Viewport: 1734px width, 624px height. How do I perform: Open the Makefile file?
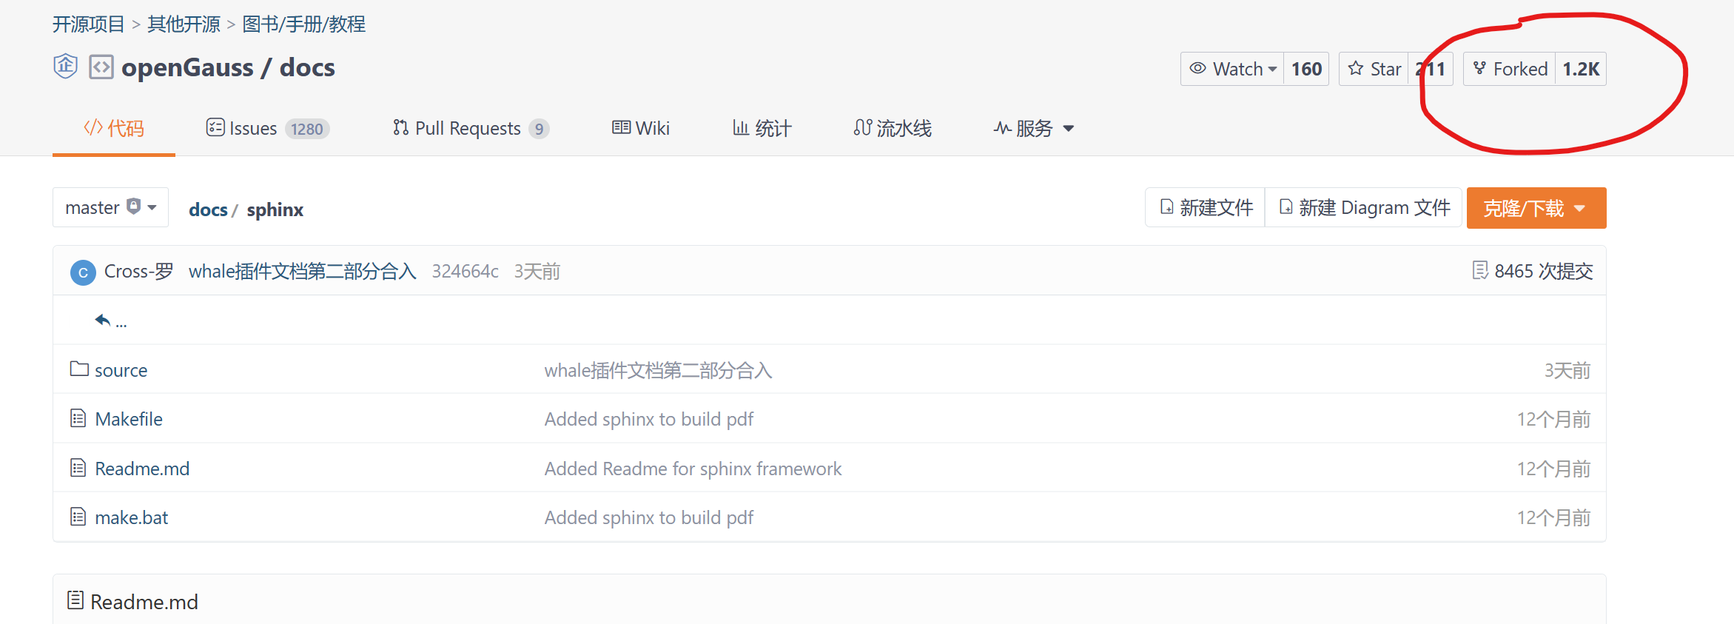129,419
